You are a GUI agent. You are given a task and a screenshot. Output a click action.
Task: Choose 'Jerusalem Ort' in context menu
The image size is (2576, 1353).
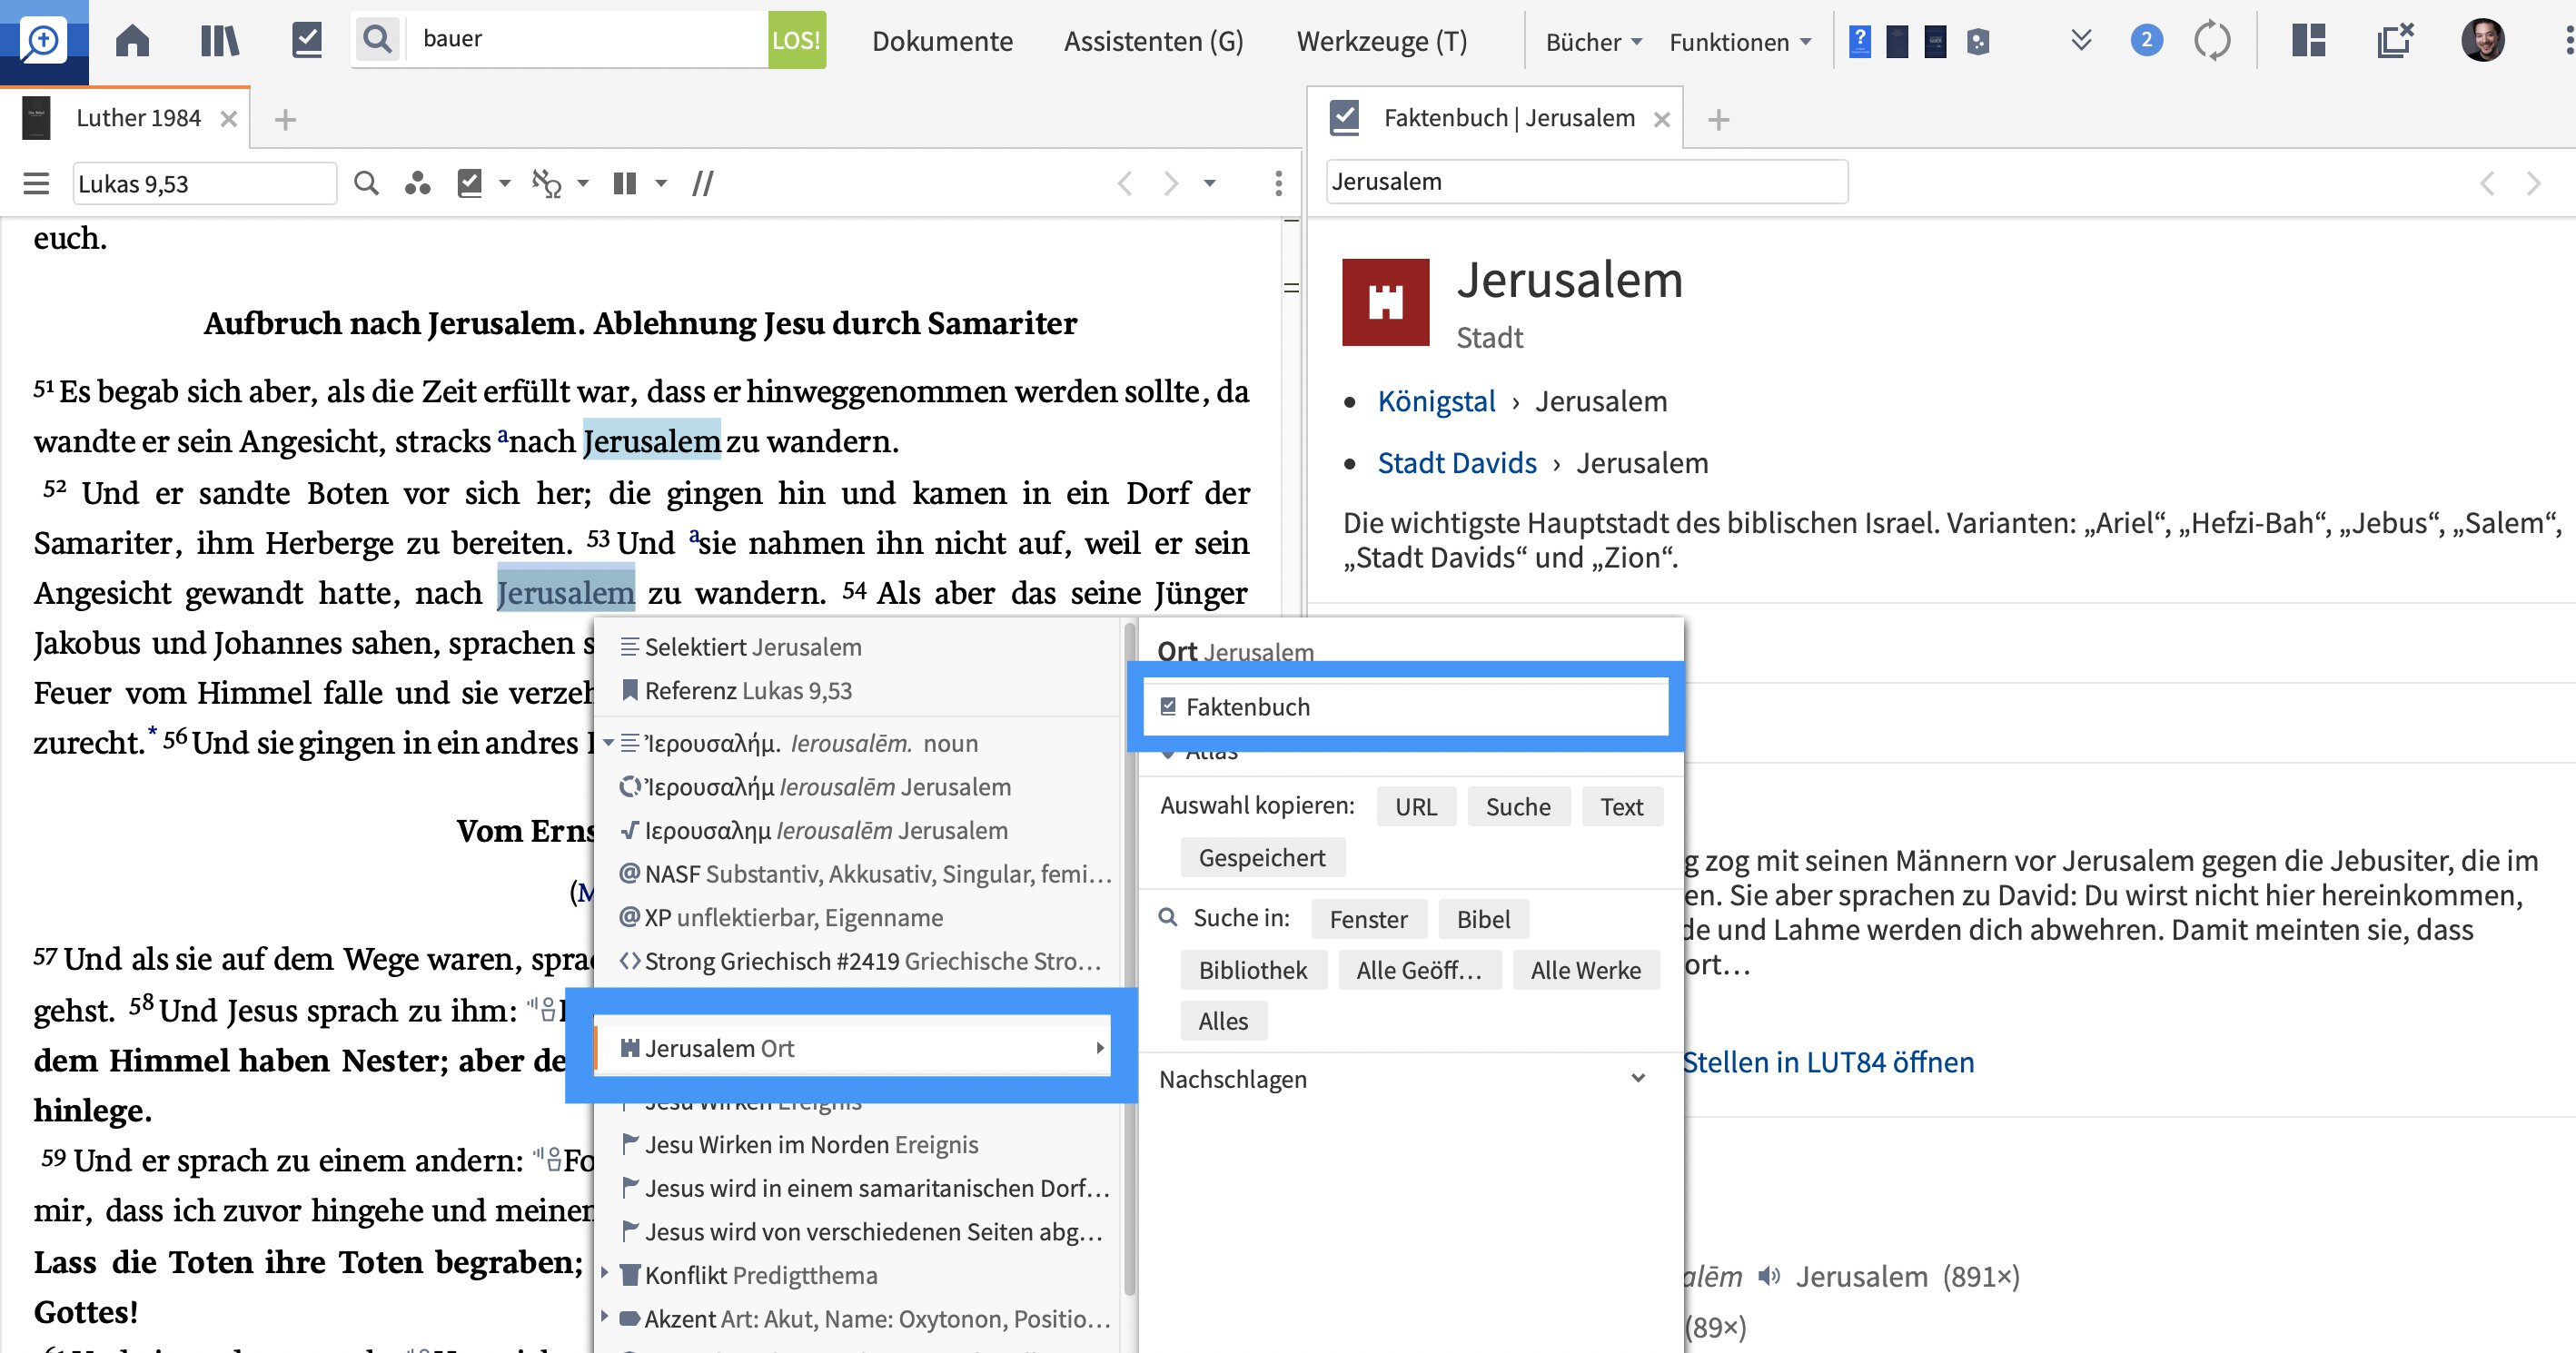pos(852,1048)
